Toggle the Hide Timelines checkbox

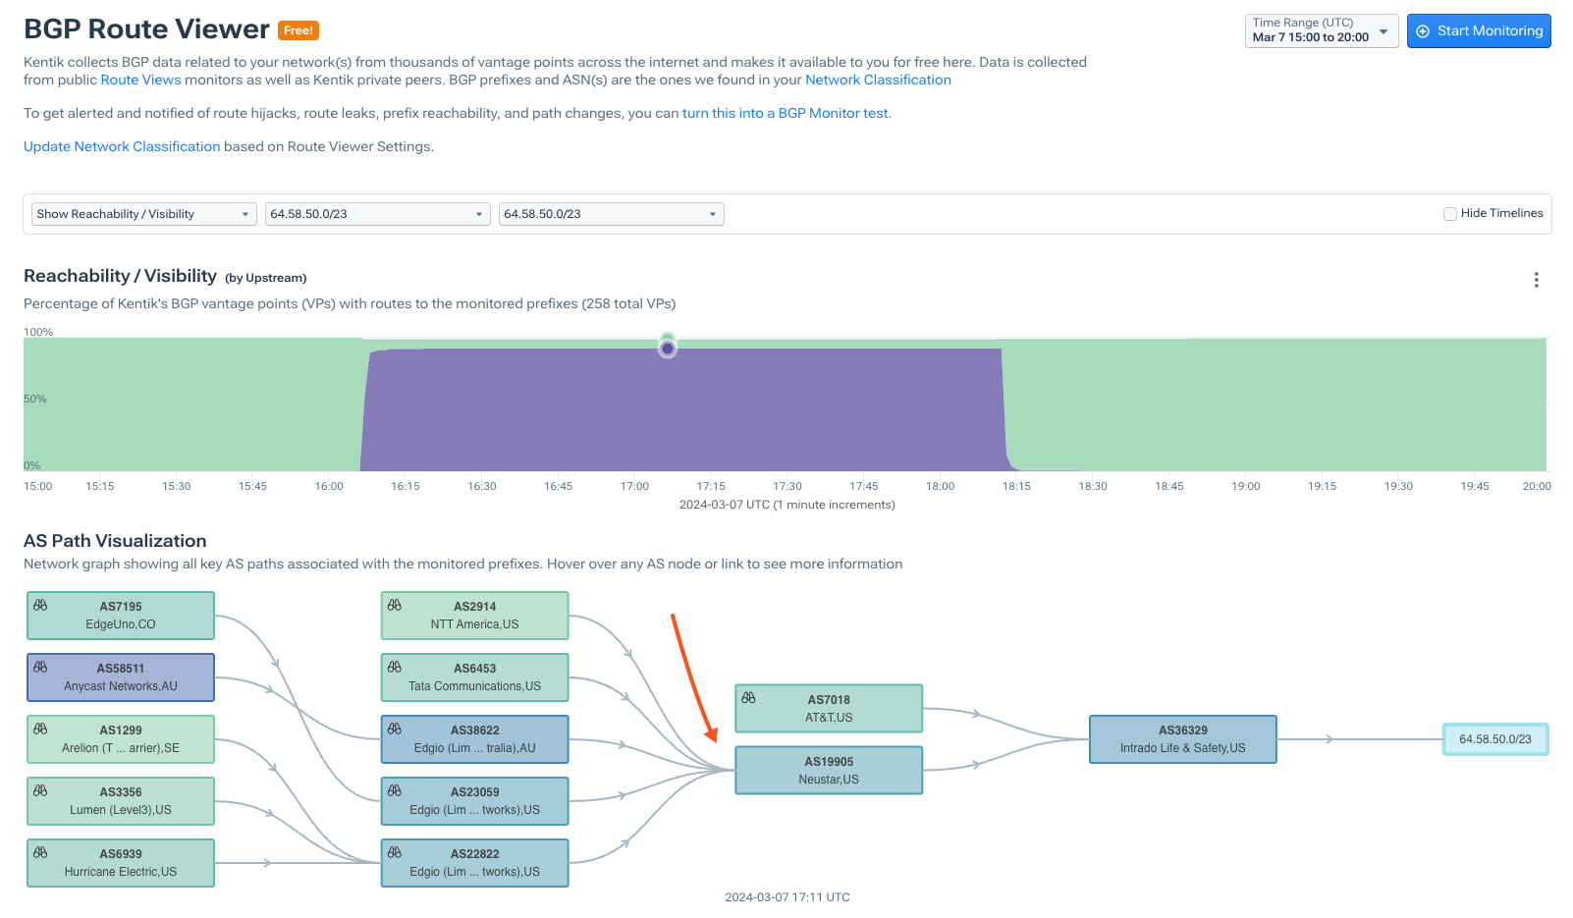pos(1450,214)
